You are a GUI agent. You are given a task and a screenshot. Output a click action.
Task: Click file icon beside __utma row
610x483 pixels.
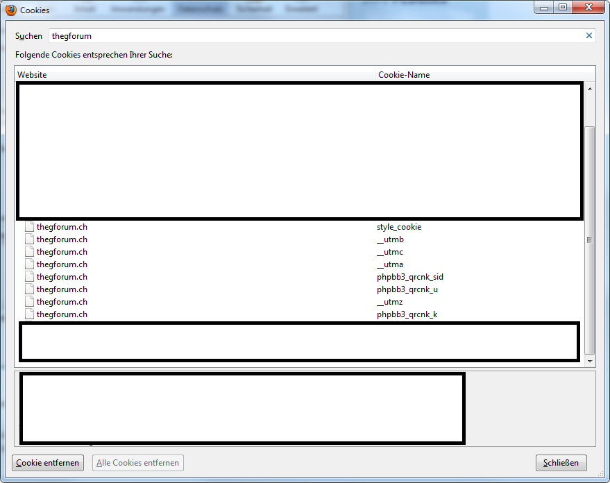pos(29,264)
